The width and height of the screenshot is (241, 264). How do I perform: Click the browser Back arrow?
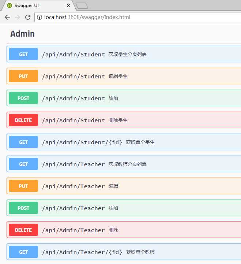click(7, 17)
